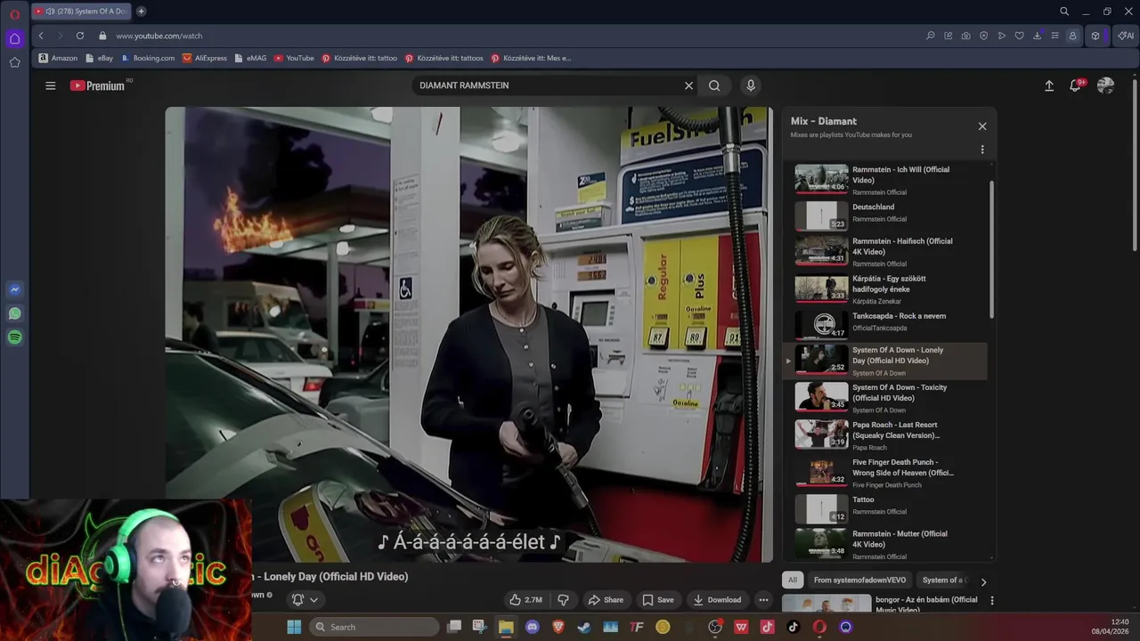
Task: Play Kárpátia - Egy szökött hadifogoly éneke
Action: pyautogui.click(x=886, y=288)
